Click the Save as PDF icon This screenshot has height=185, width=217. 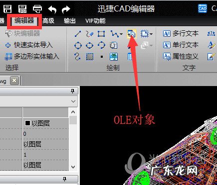pos(22,9)
